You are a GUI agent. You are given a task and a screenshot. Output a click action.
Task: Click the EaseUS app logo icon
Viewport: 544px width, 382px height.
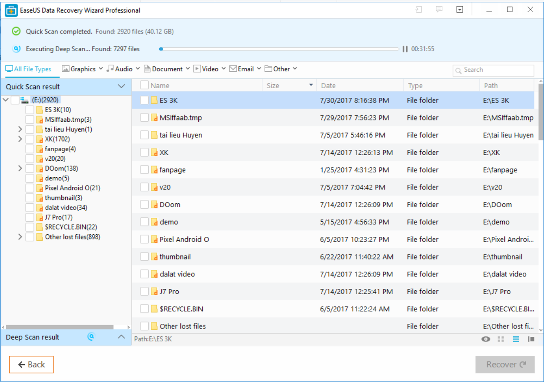(x=11, y=10)
